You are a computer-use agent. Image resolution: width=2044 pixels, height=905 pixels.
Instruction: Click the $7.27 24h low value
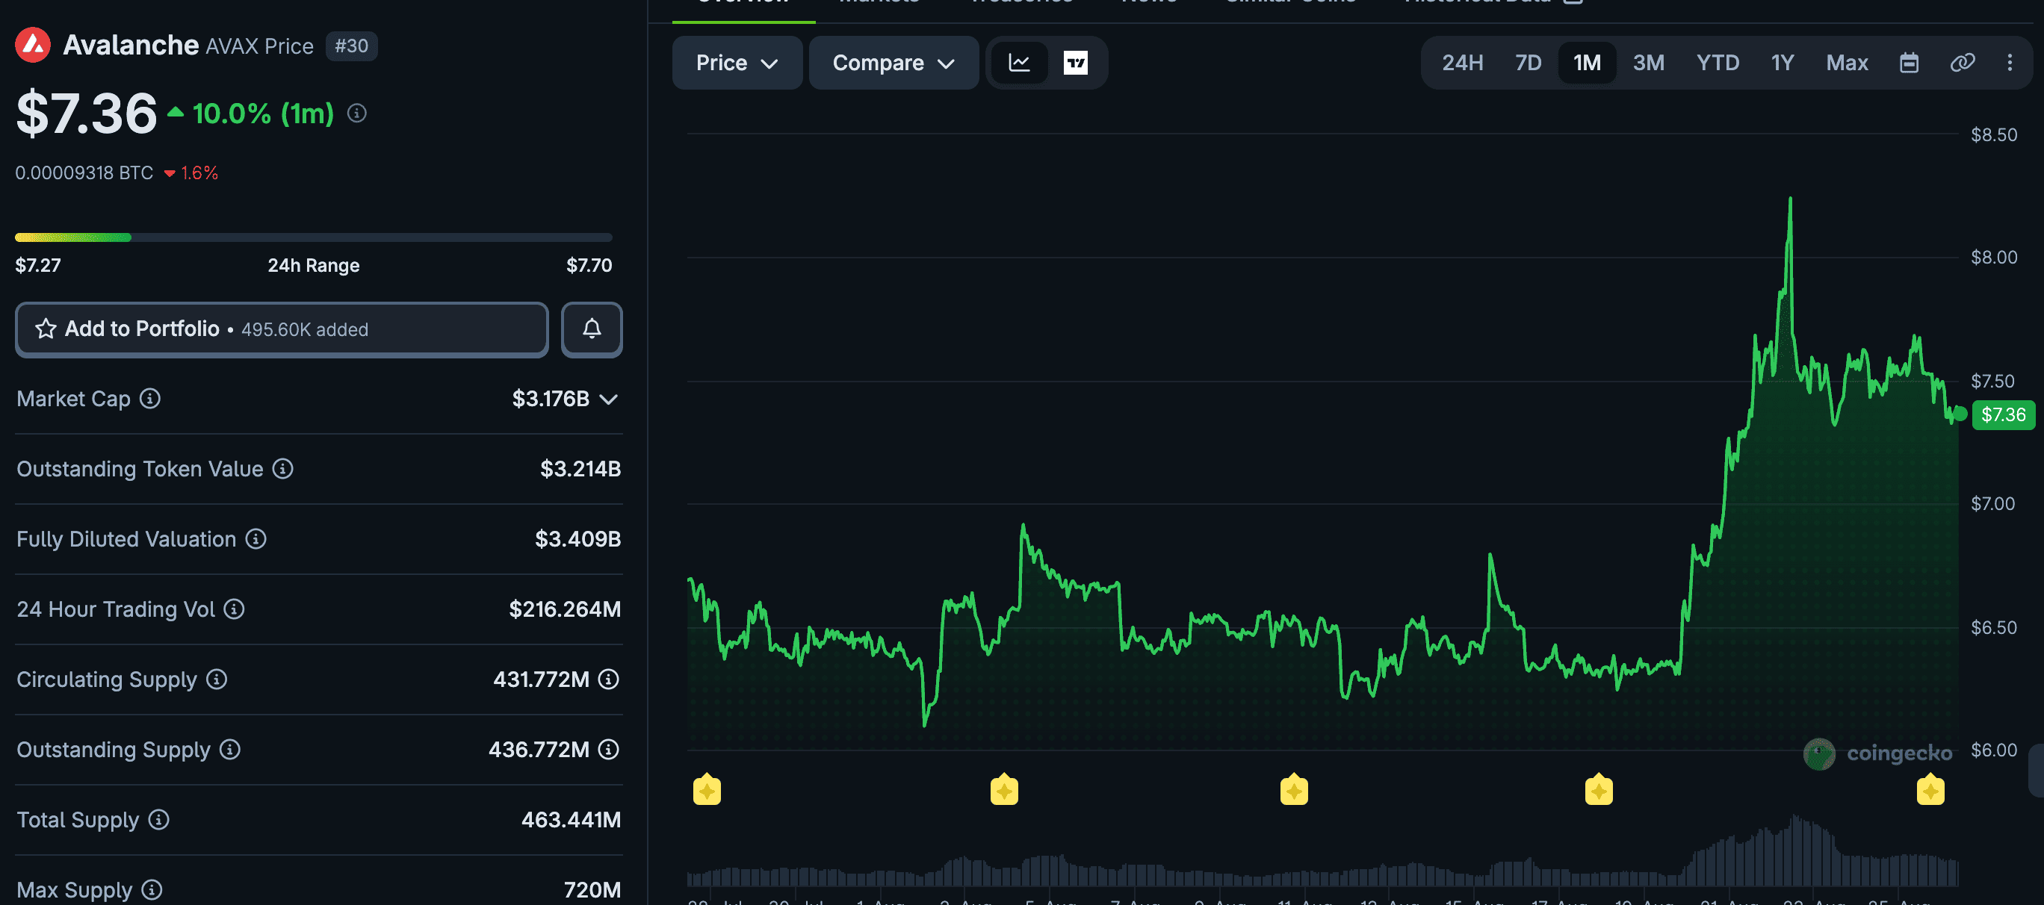click(38, 265)
